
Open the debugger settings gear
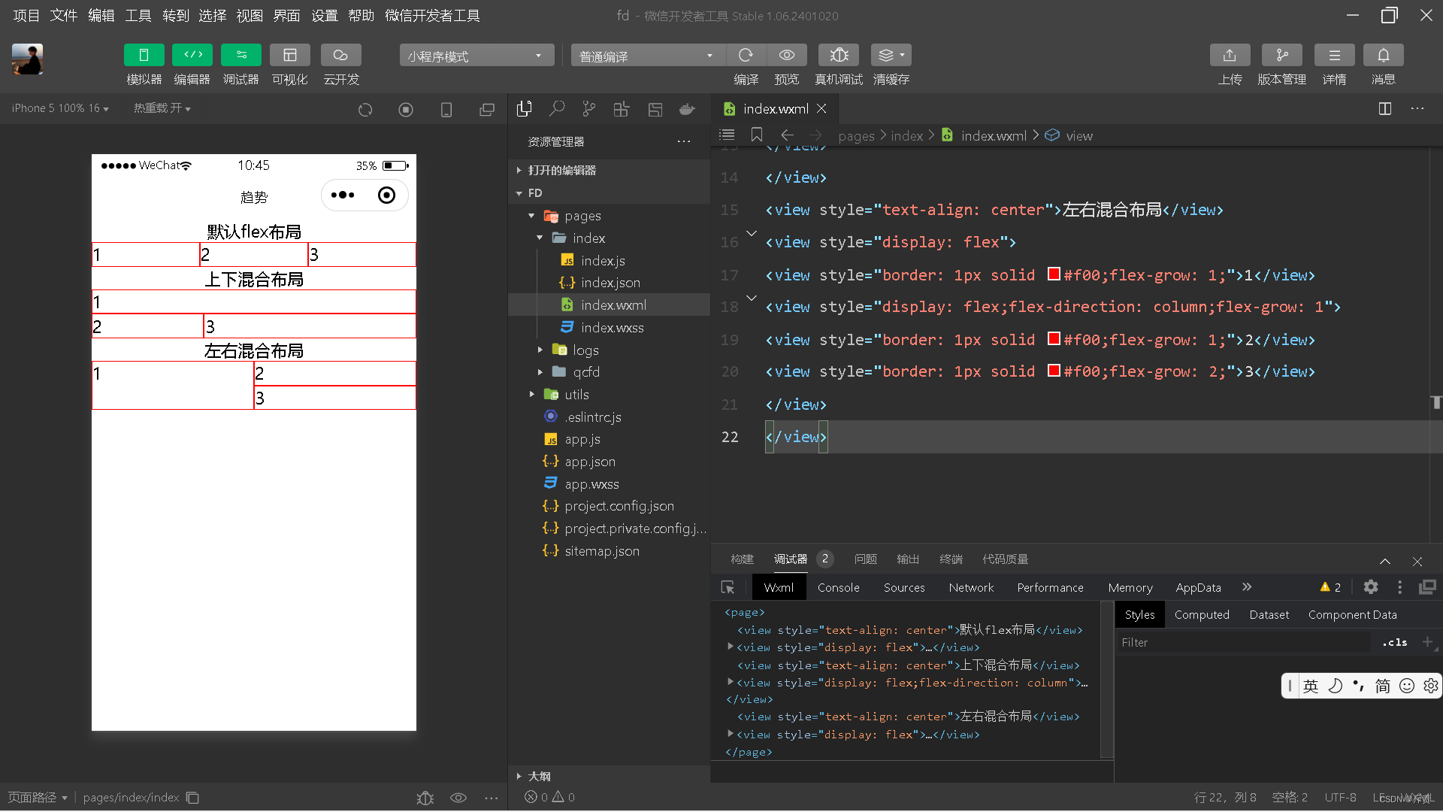[x=1371, y=587]
